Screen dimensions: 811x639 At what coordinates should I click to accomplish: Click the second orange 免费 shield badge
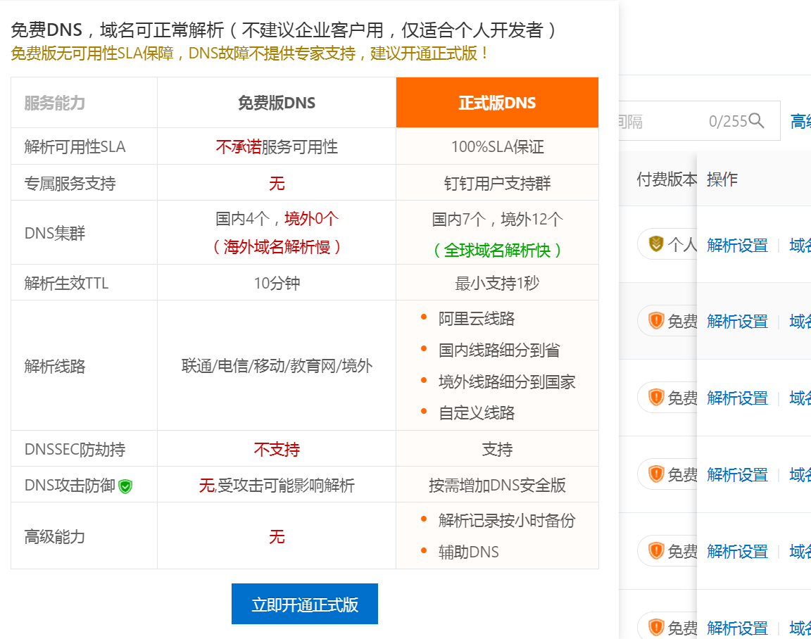(656, 398)
